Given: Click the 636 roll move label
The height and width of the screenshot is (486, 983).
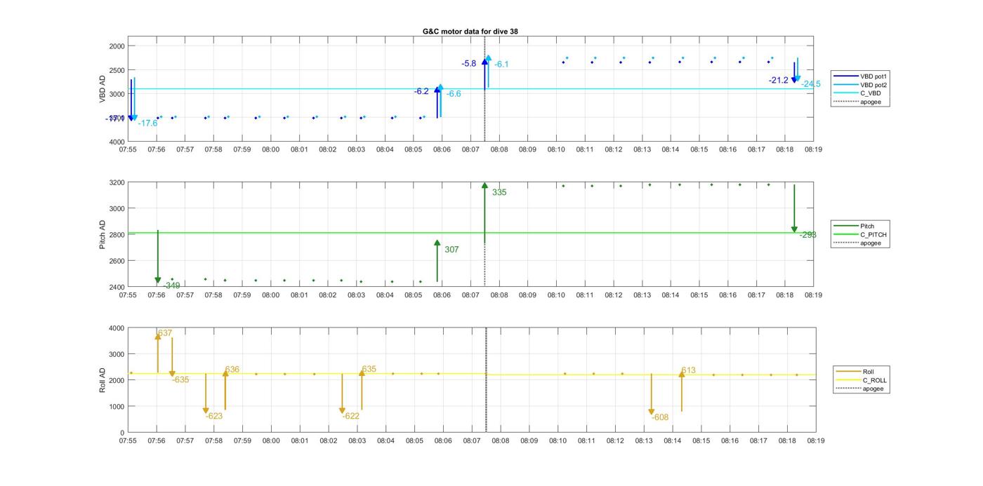Looking at the screenshot, I should click(232, 370).
